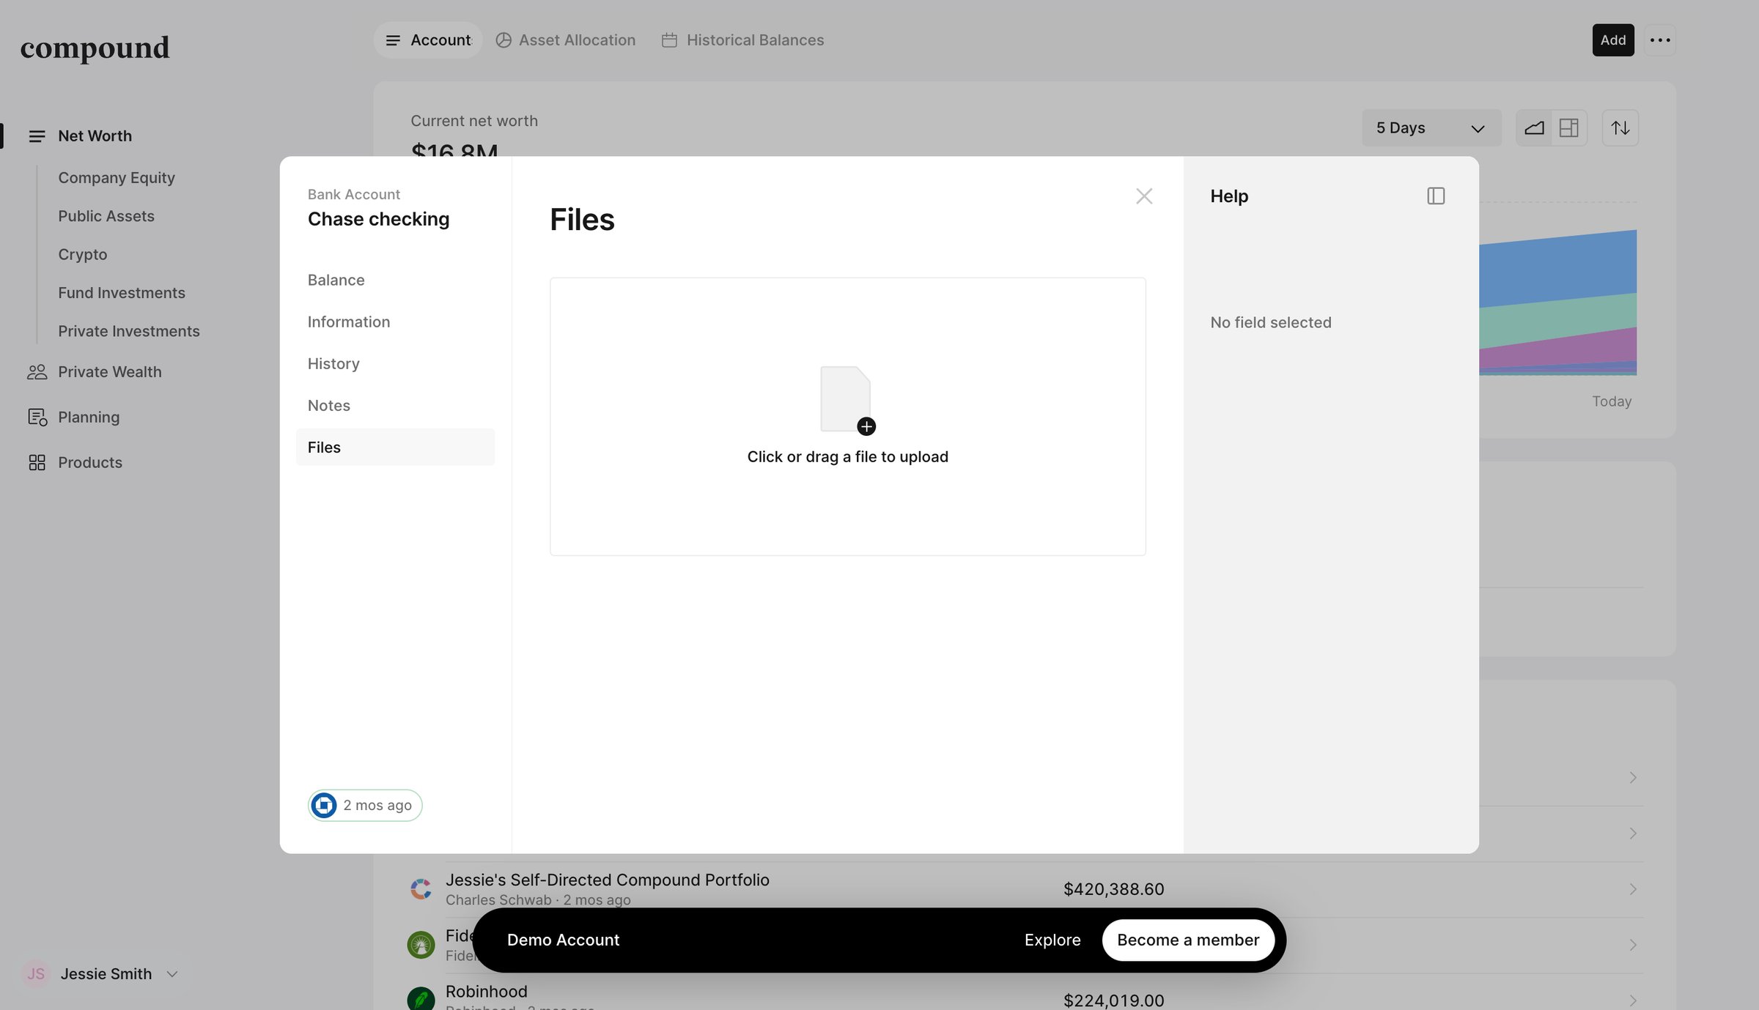The height and width of the screenshot is (1010, 1759).
Task: Click the black Add button
Action: point(1613,40)
